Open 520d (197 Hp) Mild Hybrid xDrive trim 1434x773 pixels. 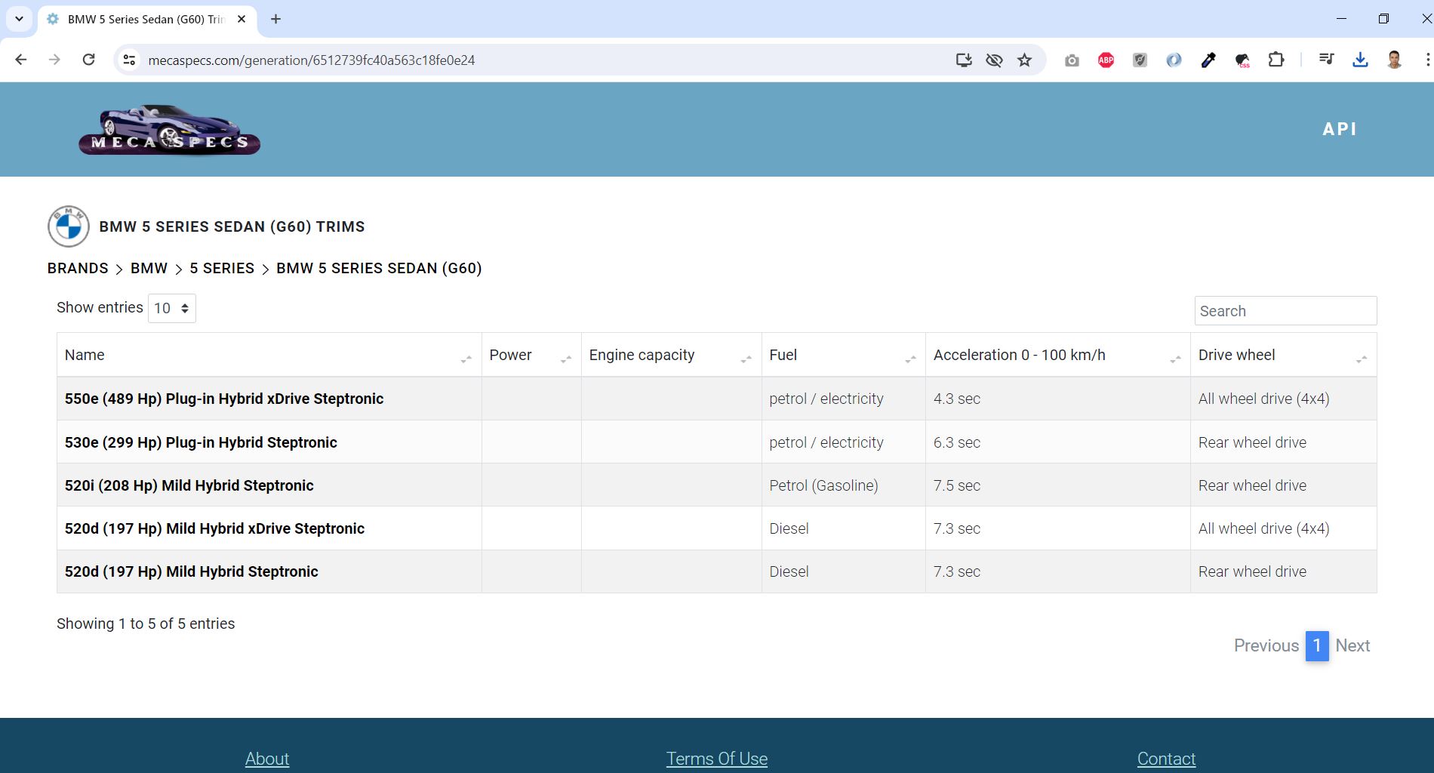(x=214, y=528)
